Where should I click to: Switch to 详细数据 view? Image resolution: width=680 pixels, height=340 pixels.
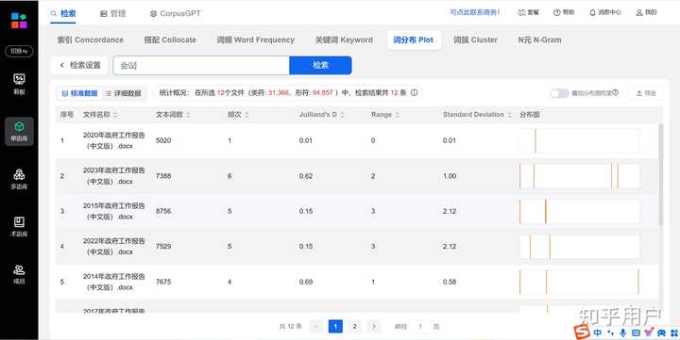(124, 93)
